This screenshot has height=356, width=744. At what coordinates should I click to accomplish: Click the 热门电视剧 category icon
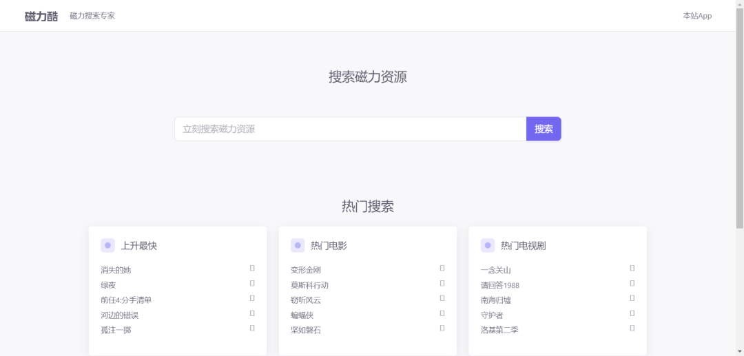(x=488, y=246)
